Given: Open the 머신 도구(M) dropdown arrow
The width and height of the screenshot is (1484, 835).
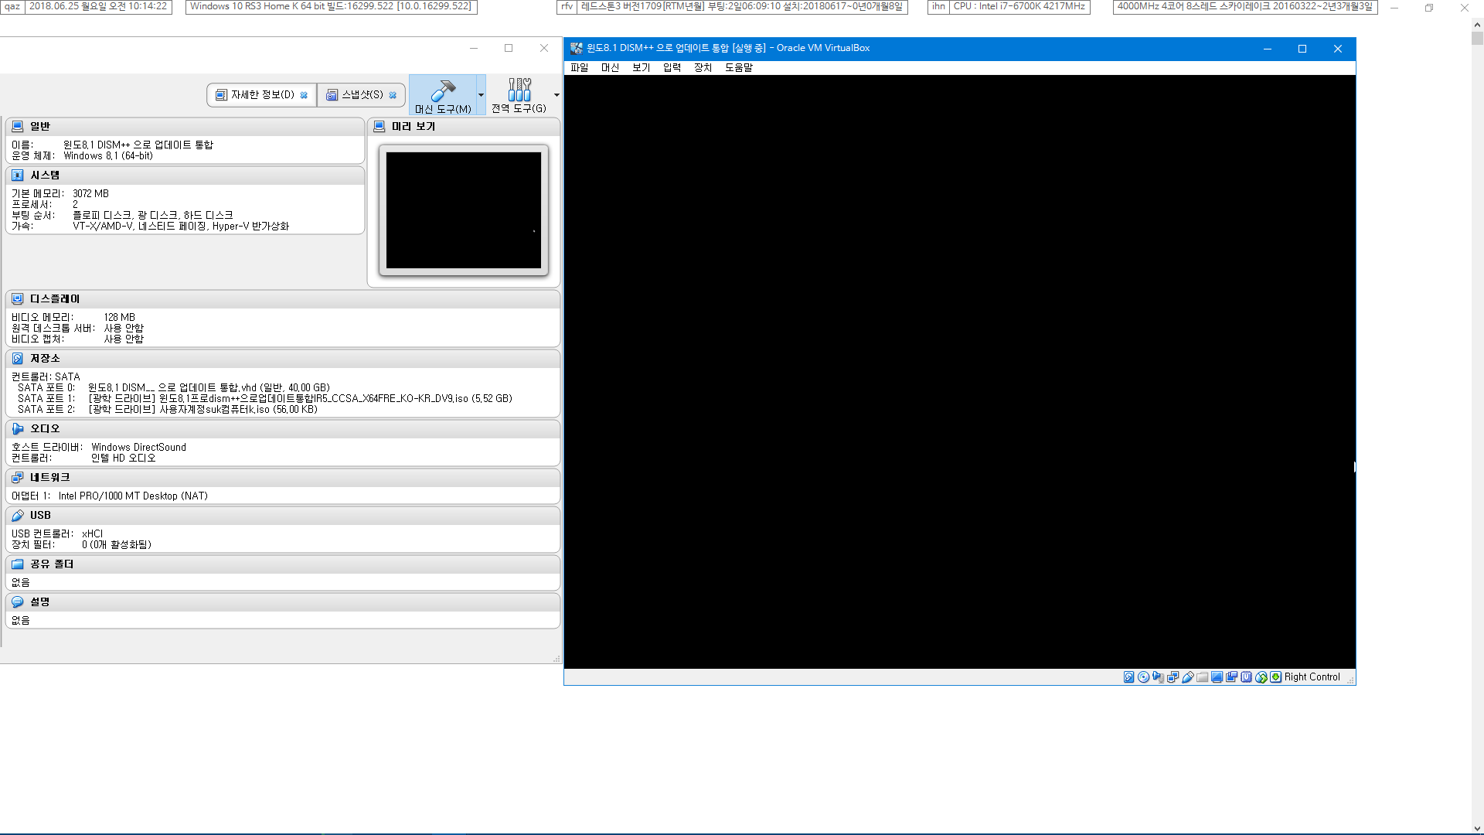Looking at the screenshot, I should pyautogui.click(x=481, y=95).
